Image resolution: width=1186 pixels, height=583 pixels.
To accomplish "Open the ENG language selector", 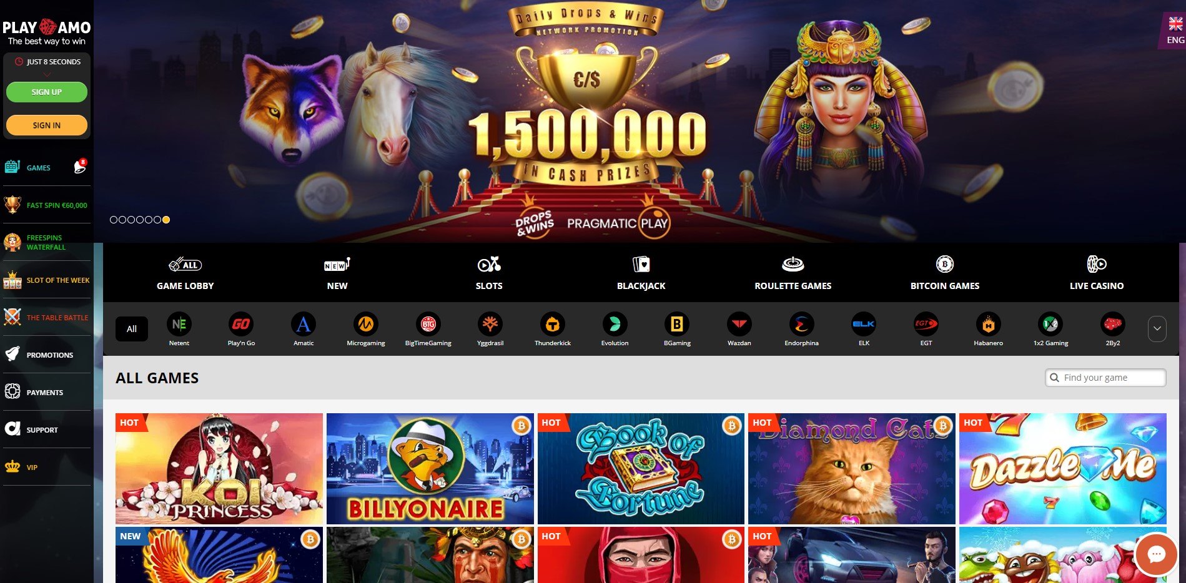I will tap(1175, 31).
